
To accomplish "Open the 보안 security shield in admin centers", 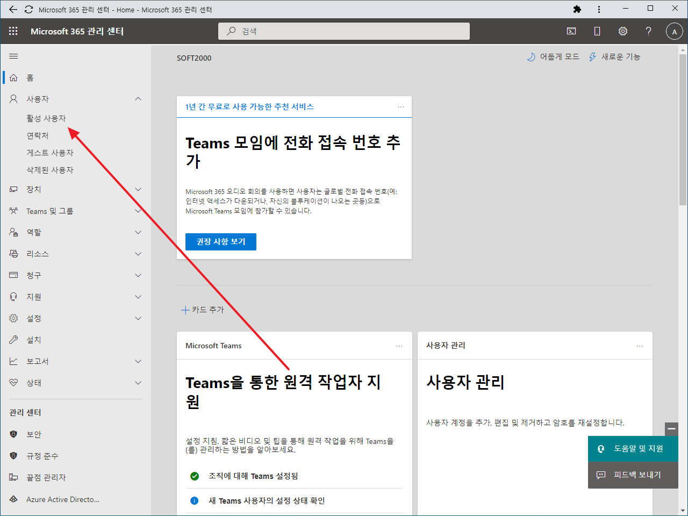I will (33, 434).
